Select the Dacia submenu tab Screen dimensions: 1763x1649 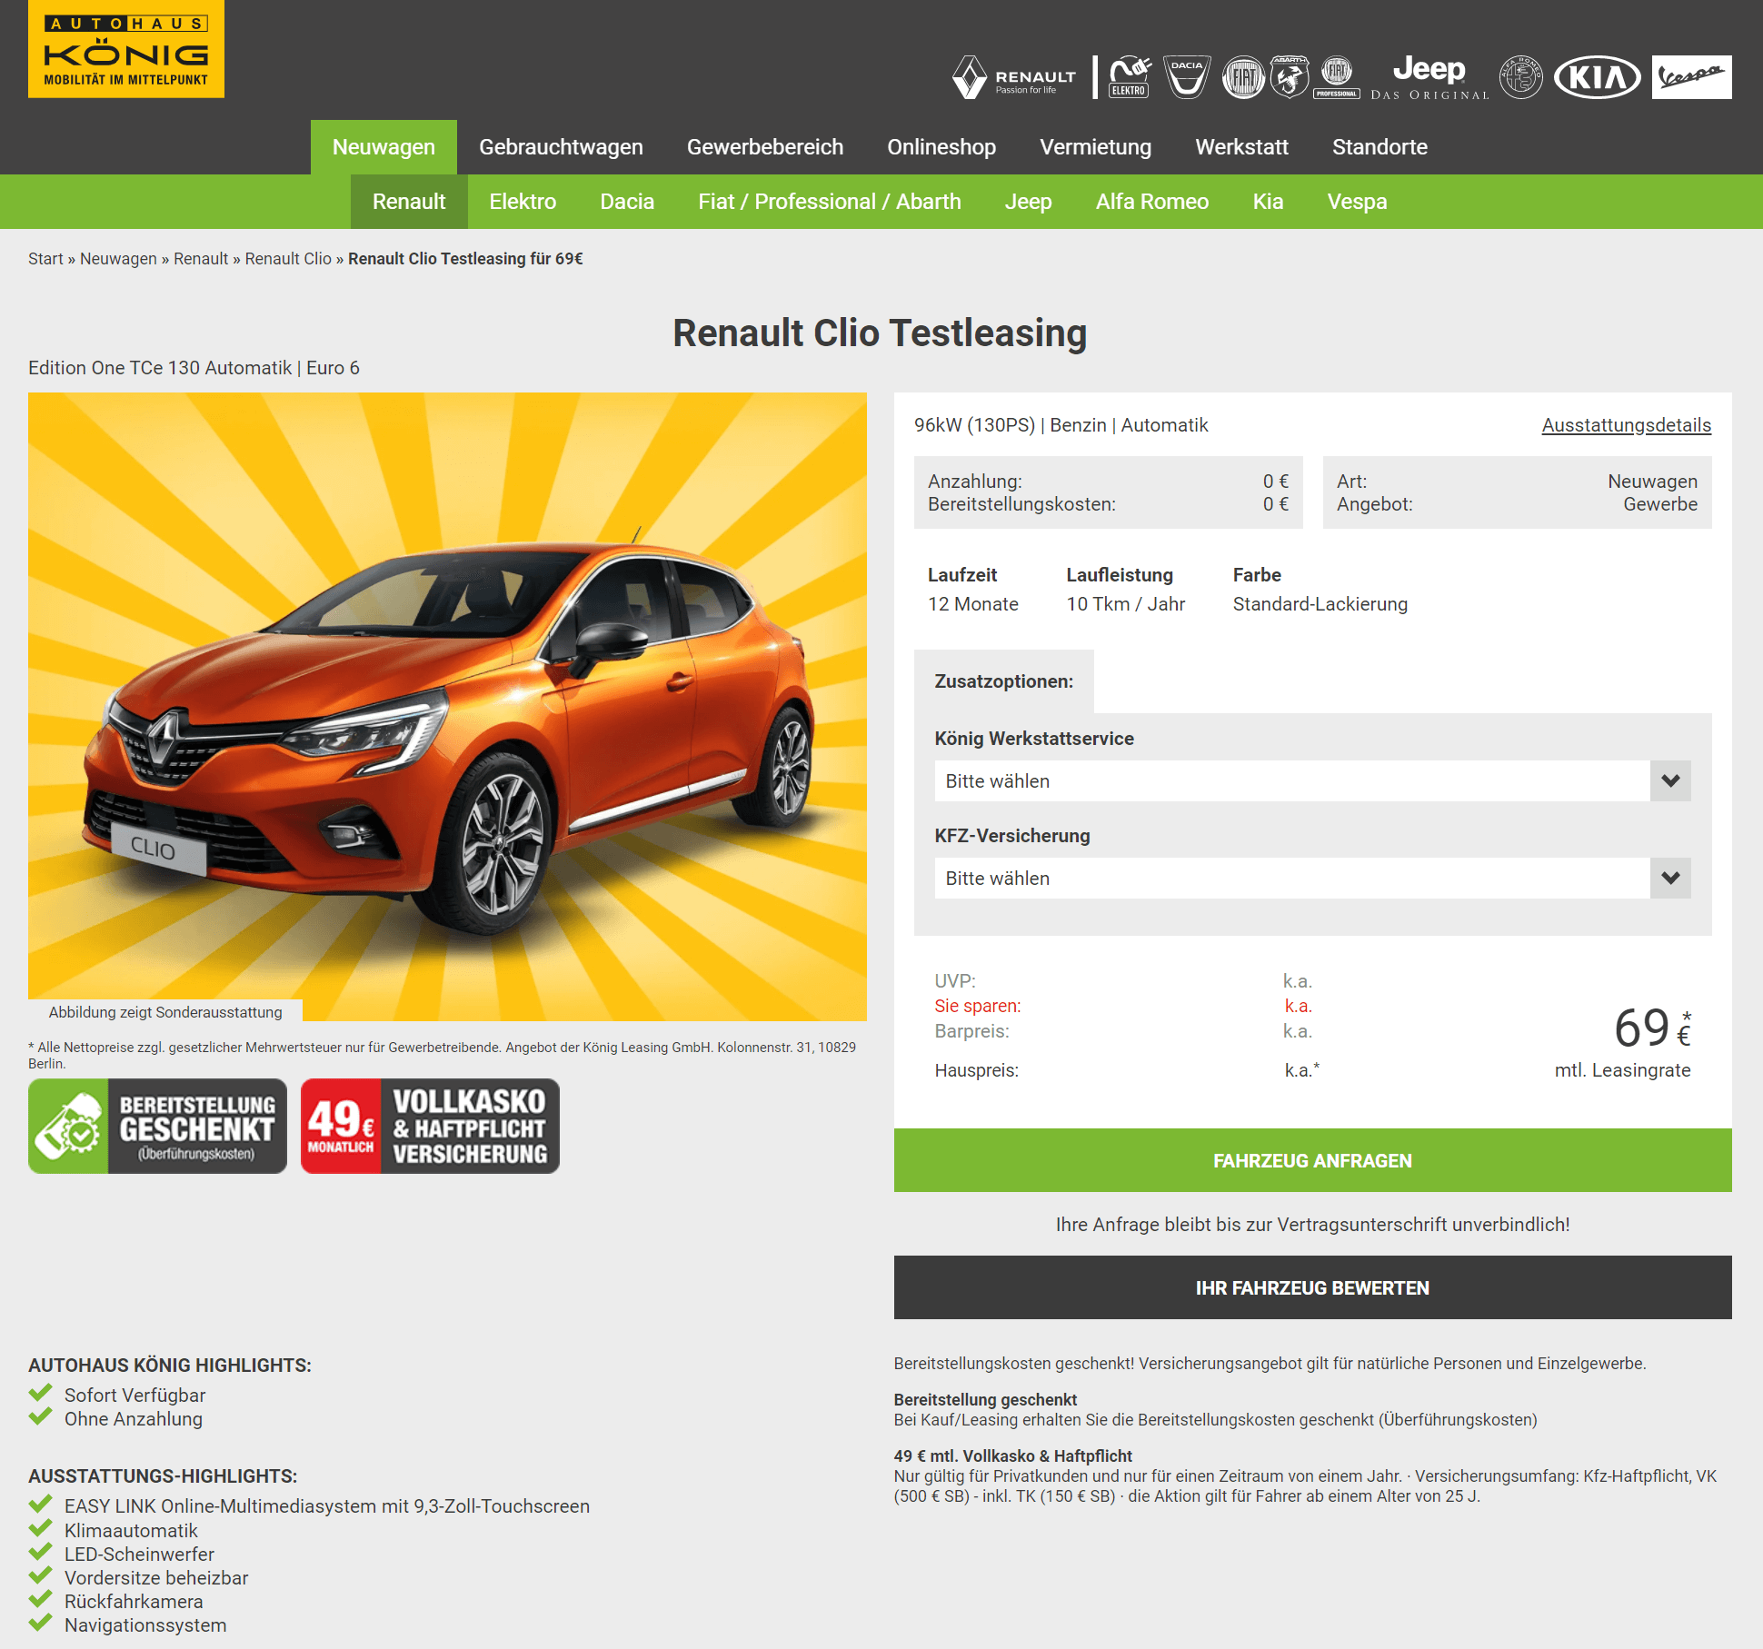tap(627, 202)
